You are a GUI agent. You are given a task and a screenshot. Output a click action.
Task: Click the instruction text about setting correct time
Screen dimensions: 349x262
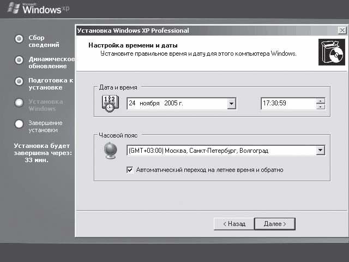198,53
